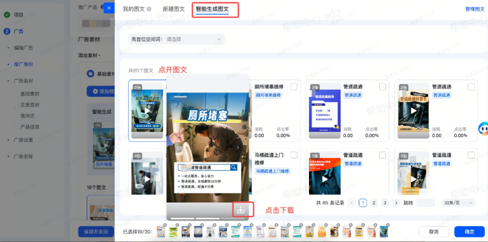
Task: Play the dark worker photo 管道疏通 card
Action: (x=413, y=111)
